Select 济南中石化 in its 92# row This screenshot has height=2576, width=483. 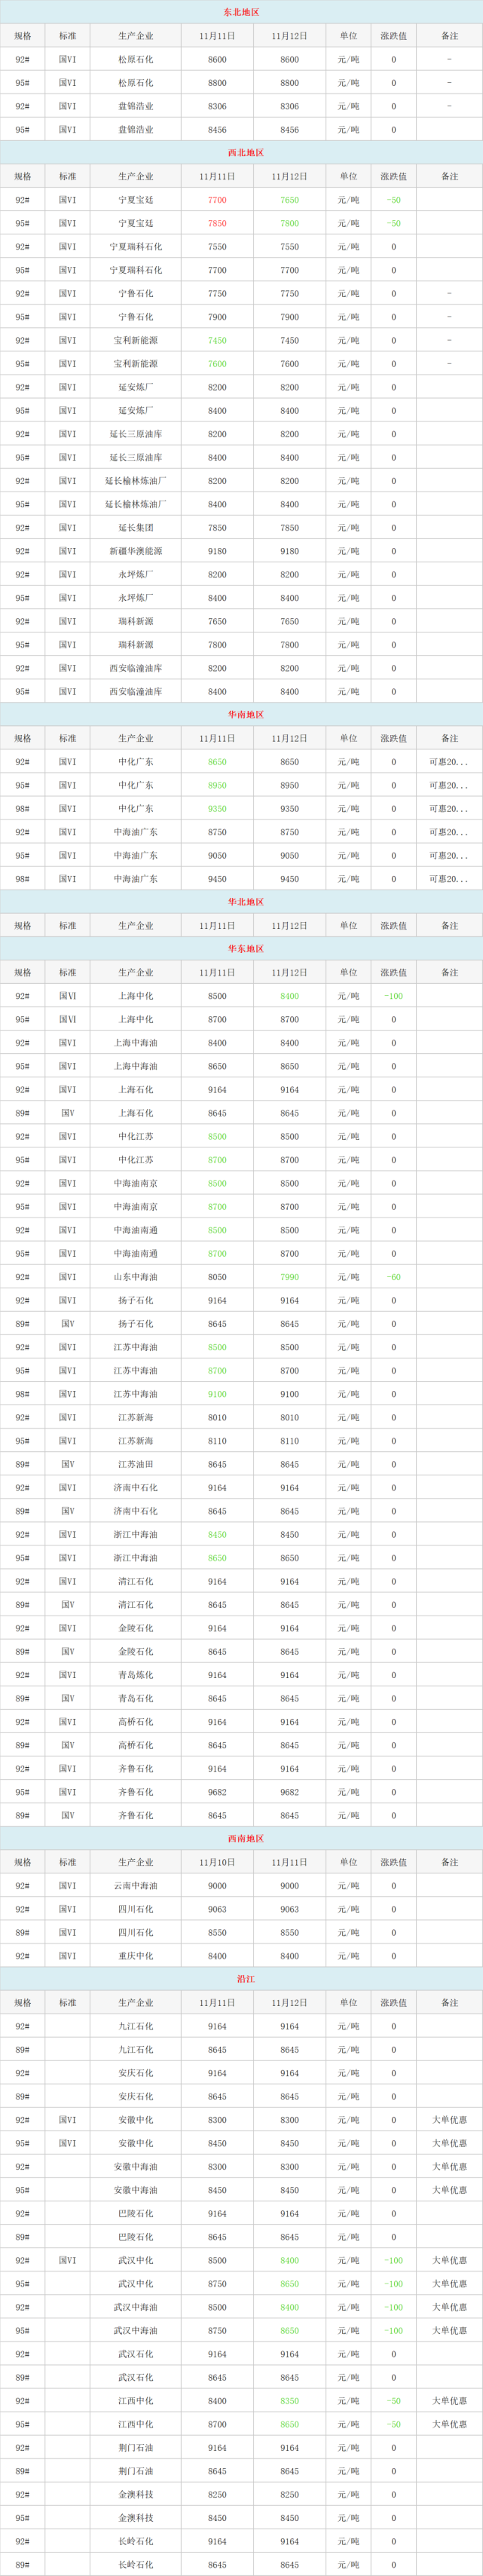point(136,1488)
